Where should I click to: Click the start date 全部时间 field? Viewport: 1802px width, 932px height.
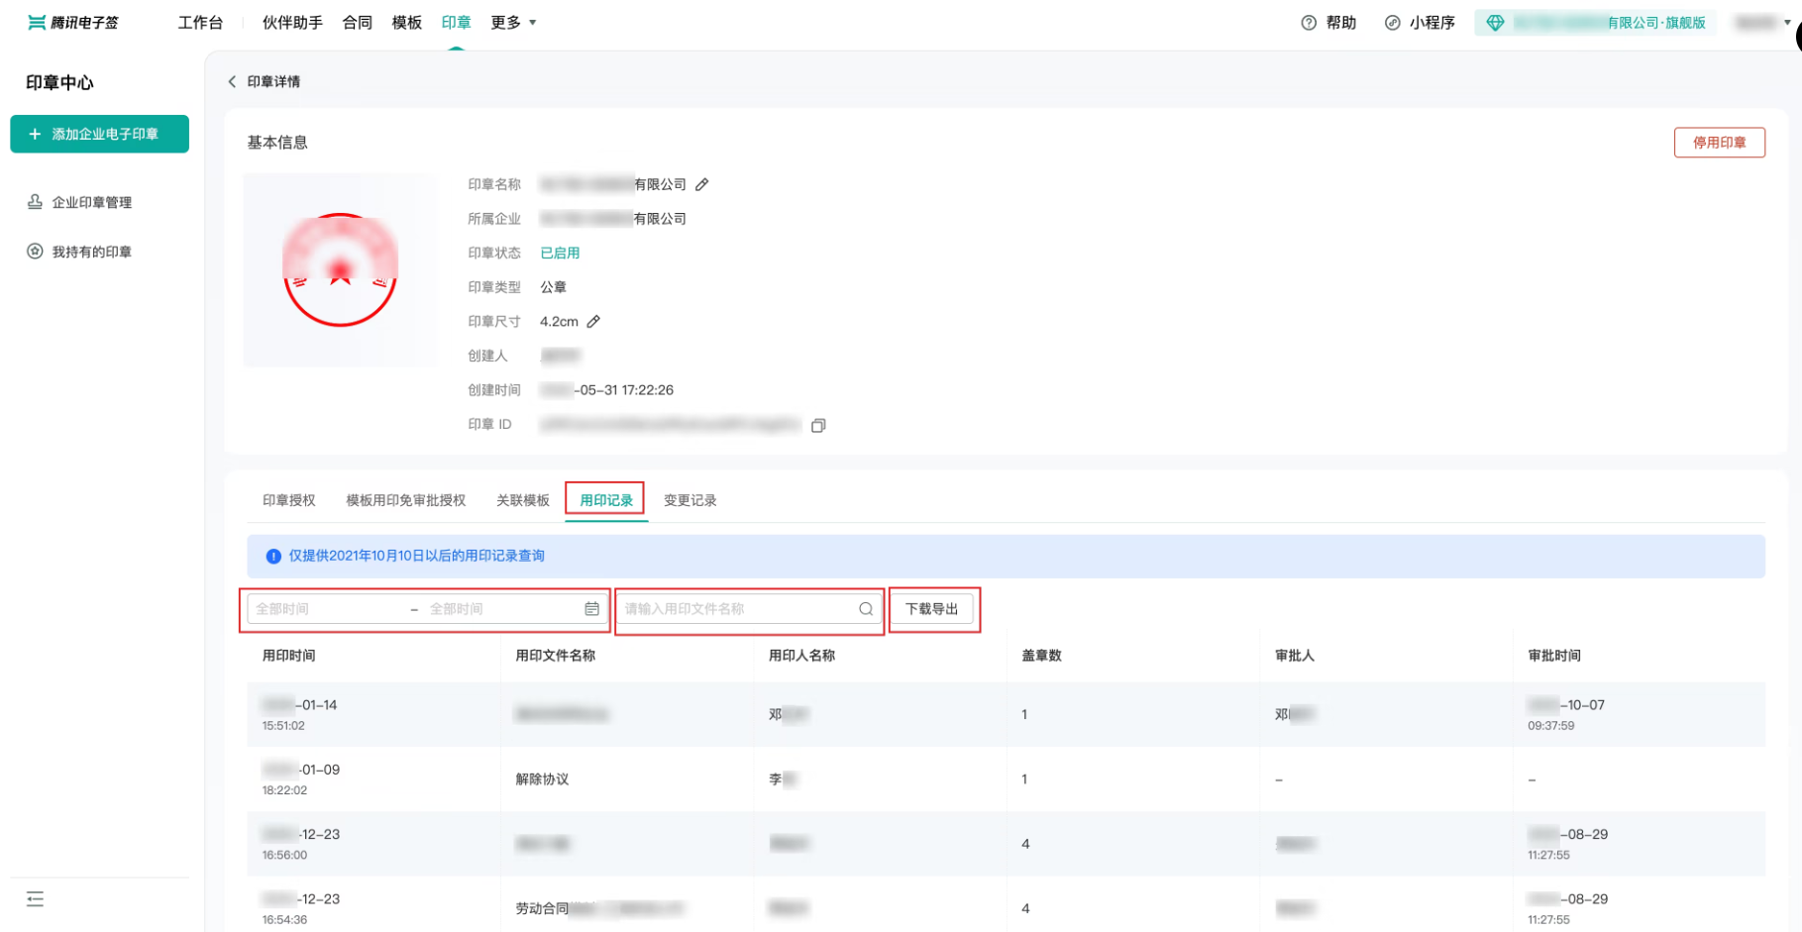[x=327, y=609]
